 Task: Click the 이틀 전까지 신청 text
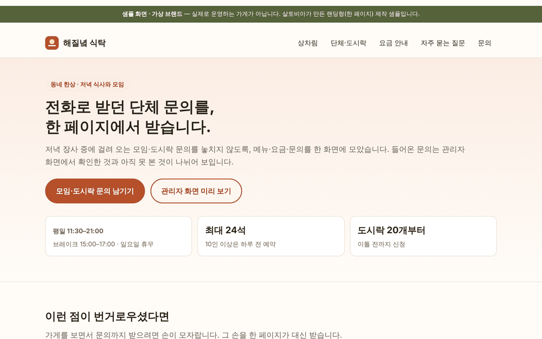coord(381,244)
